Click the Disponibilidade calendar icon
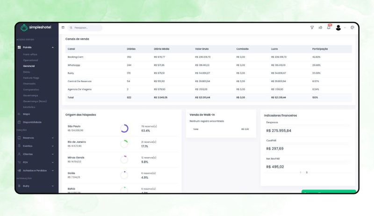 [19, 122]
